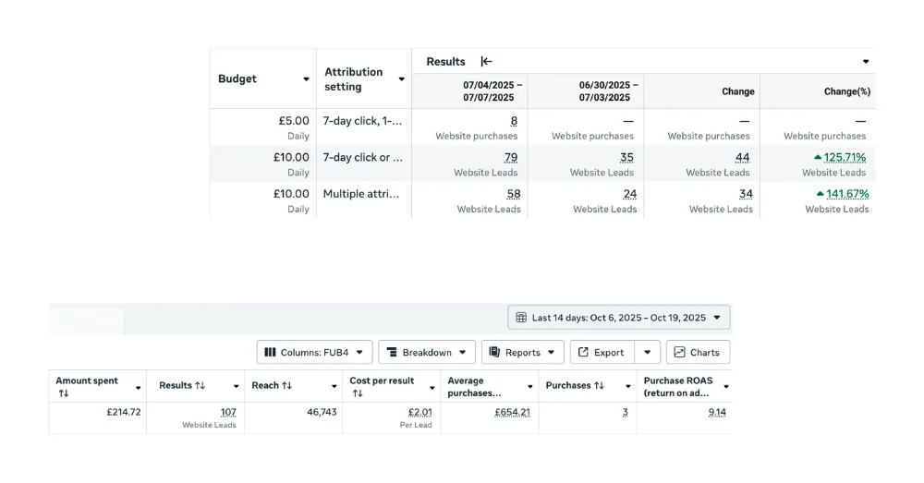Image resolution: width=924 pixels, height=483 pixels.
Task: Open the Last 14 days date range picker
Action: [618, 318]
